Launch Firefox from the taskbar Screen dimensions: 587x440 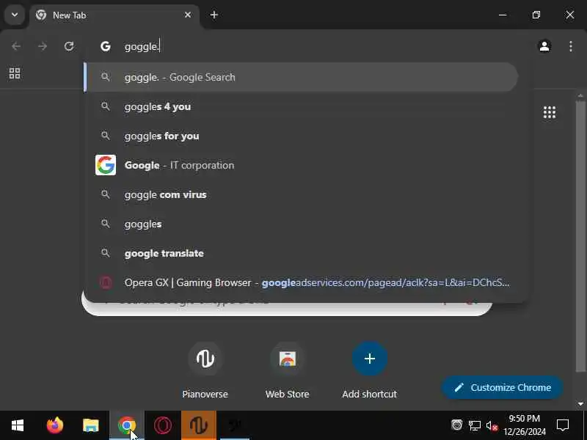[x=54, y=425]
